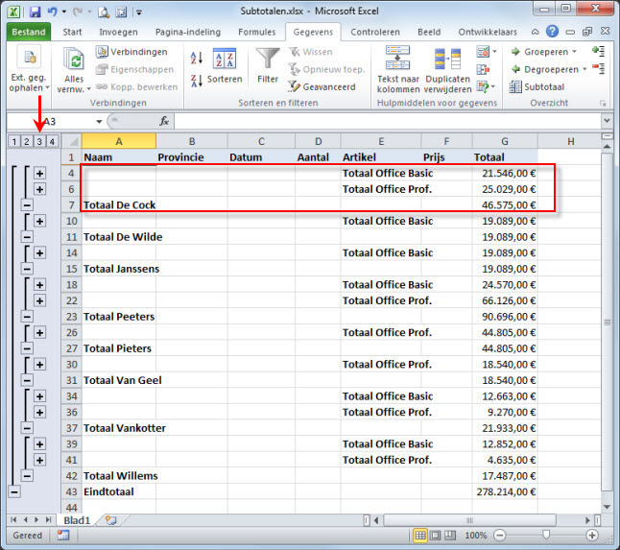Open Excel Help question mark icon
The image size is (620, 550).
pyautogui.click(x=553, y=32)
